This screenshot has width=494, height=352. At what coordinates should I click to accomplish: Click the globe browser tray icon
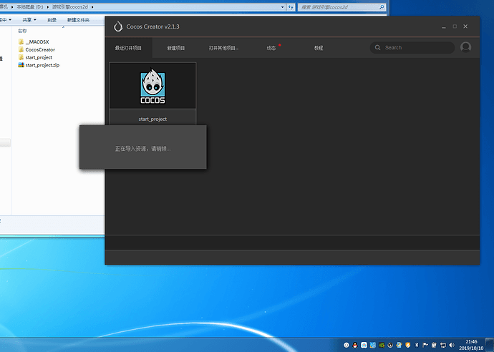click(x=399, y=345)
